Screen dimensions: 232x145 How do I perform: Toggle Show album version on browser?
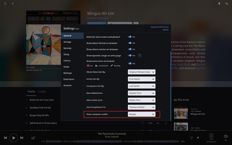[x=130, y=49]
